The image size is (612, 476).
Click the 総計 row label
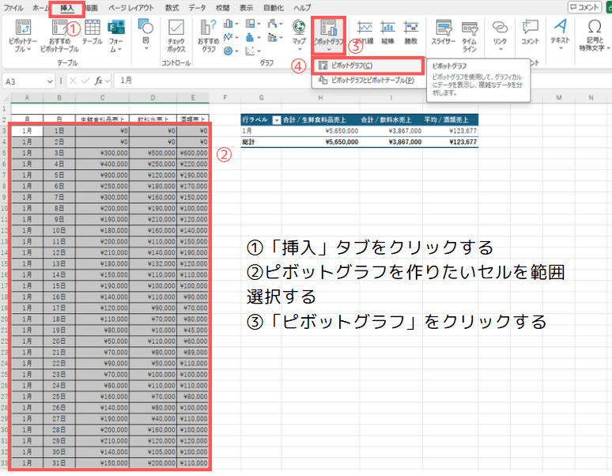pyautogui.click(x=248, y=142)
